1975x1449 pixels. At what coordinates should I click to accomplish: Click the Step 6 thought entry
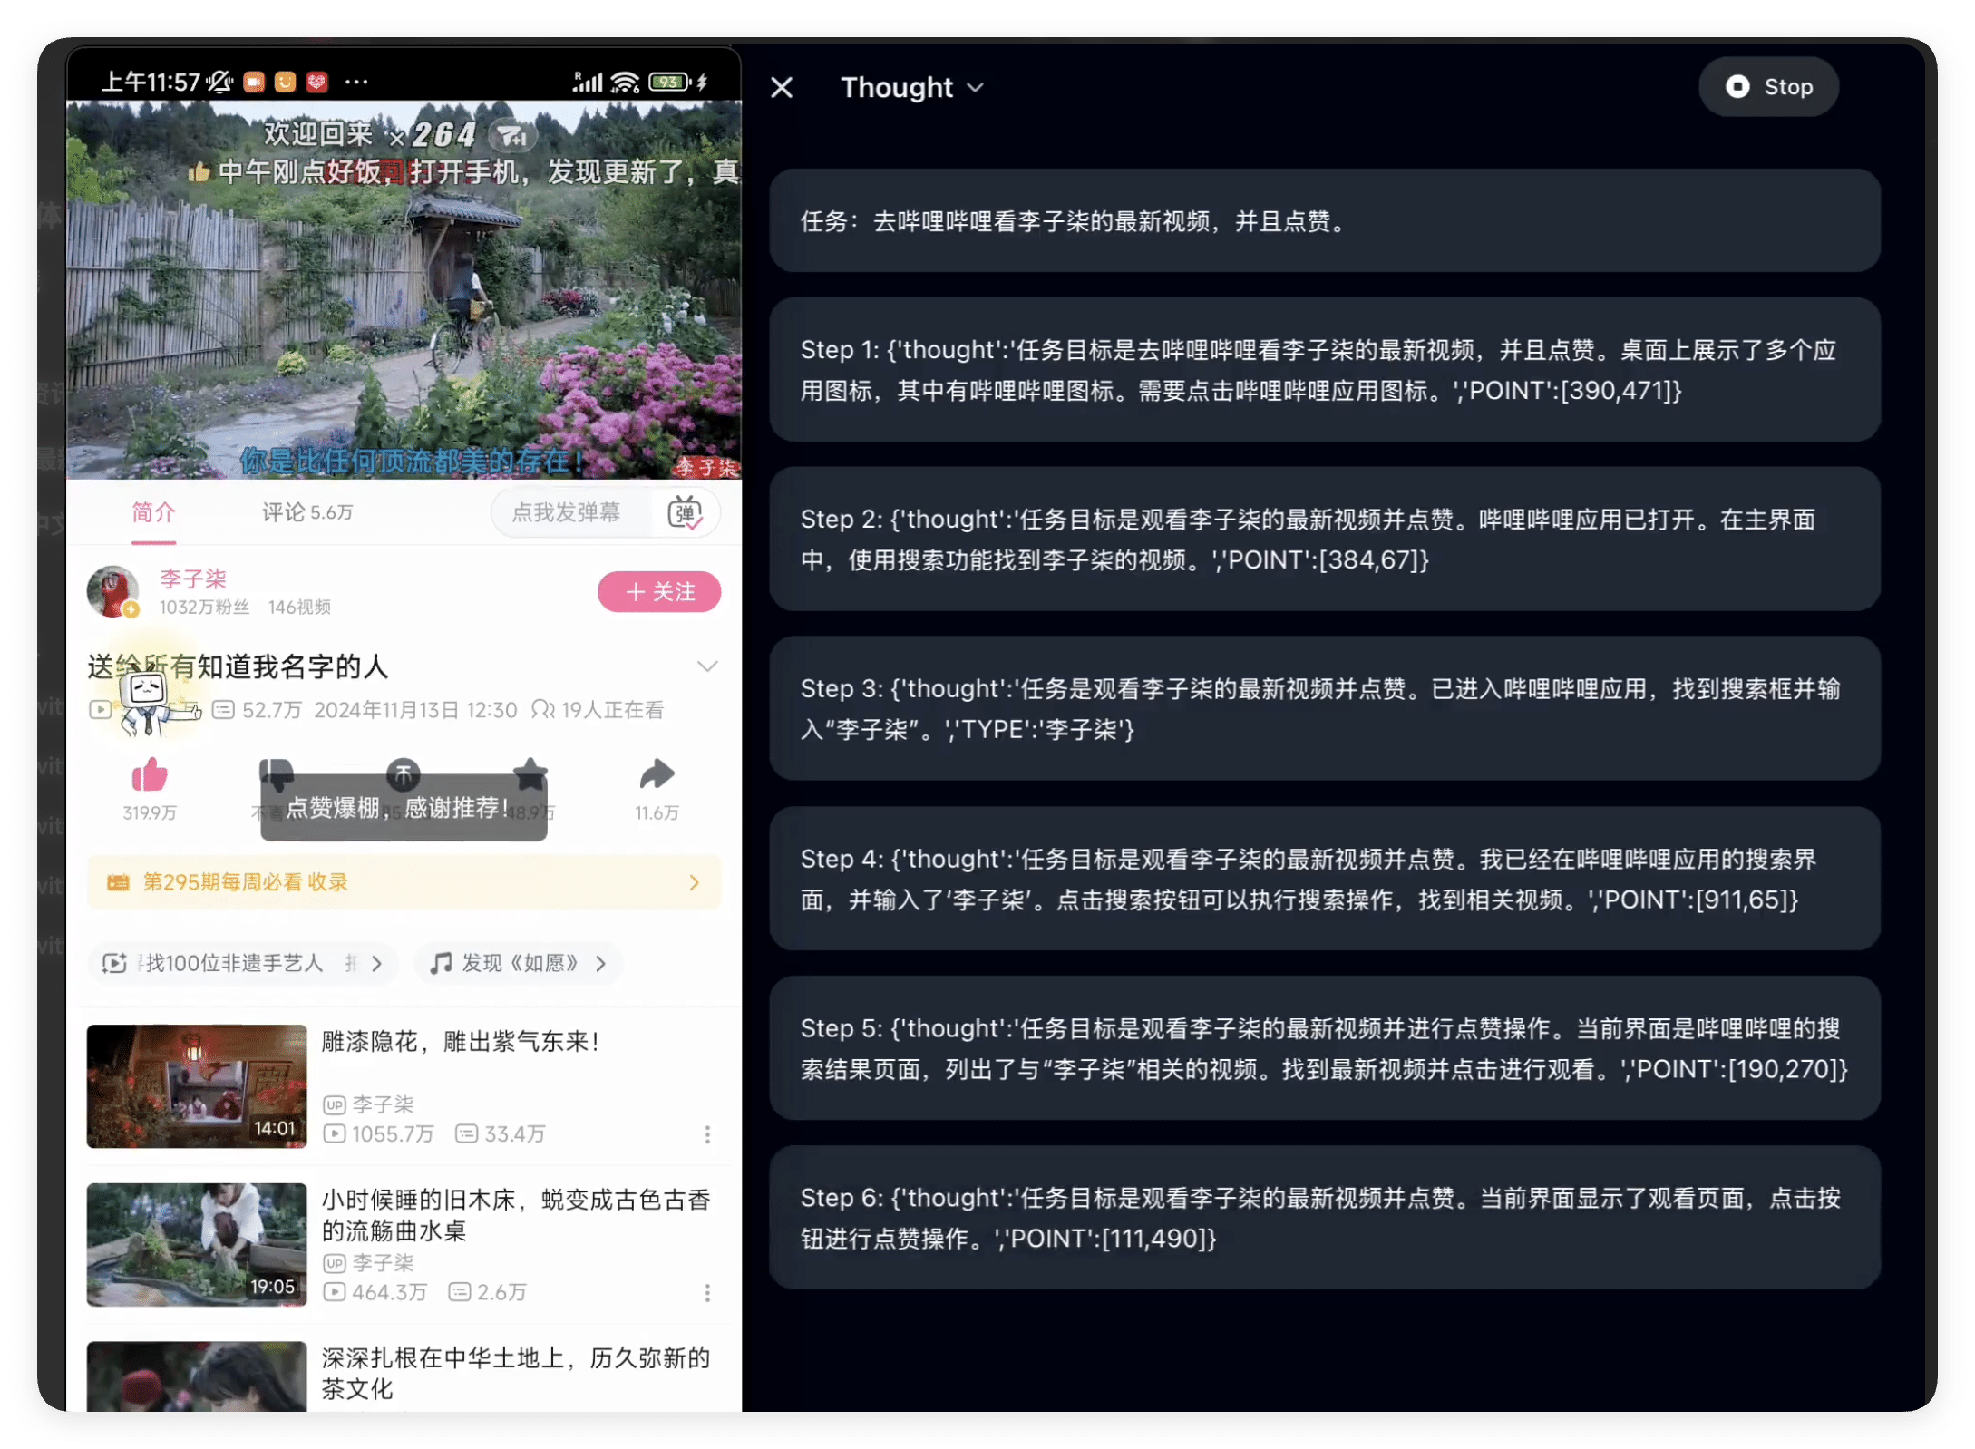[1324, 1218]
